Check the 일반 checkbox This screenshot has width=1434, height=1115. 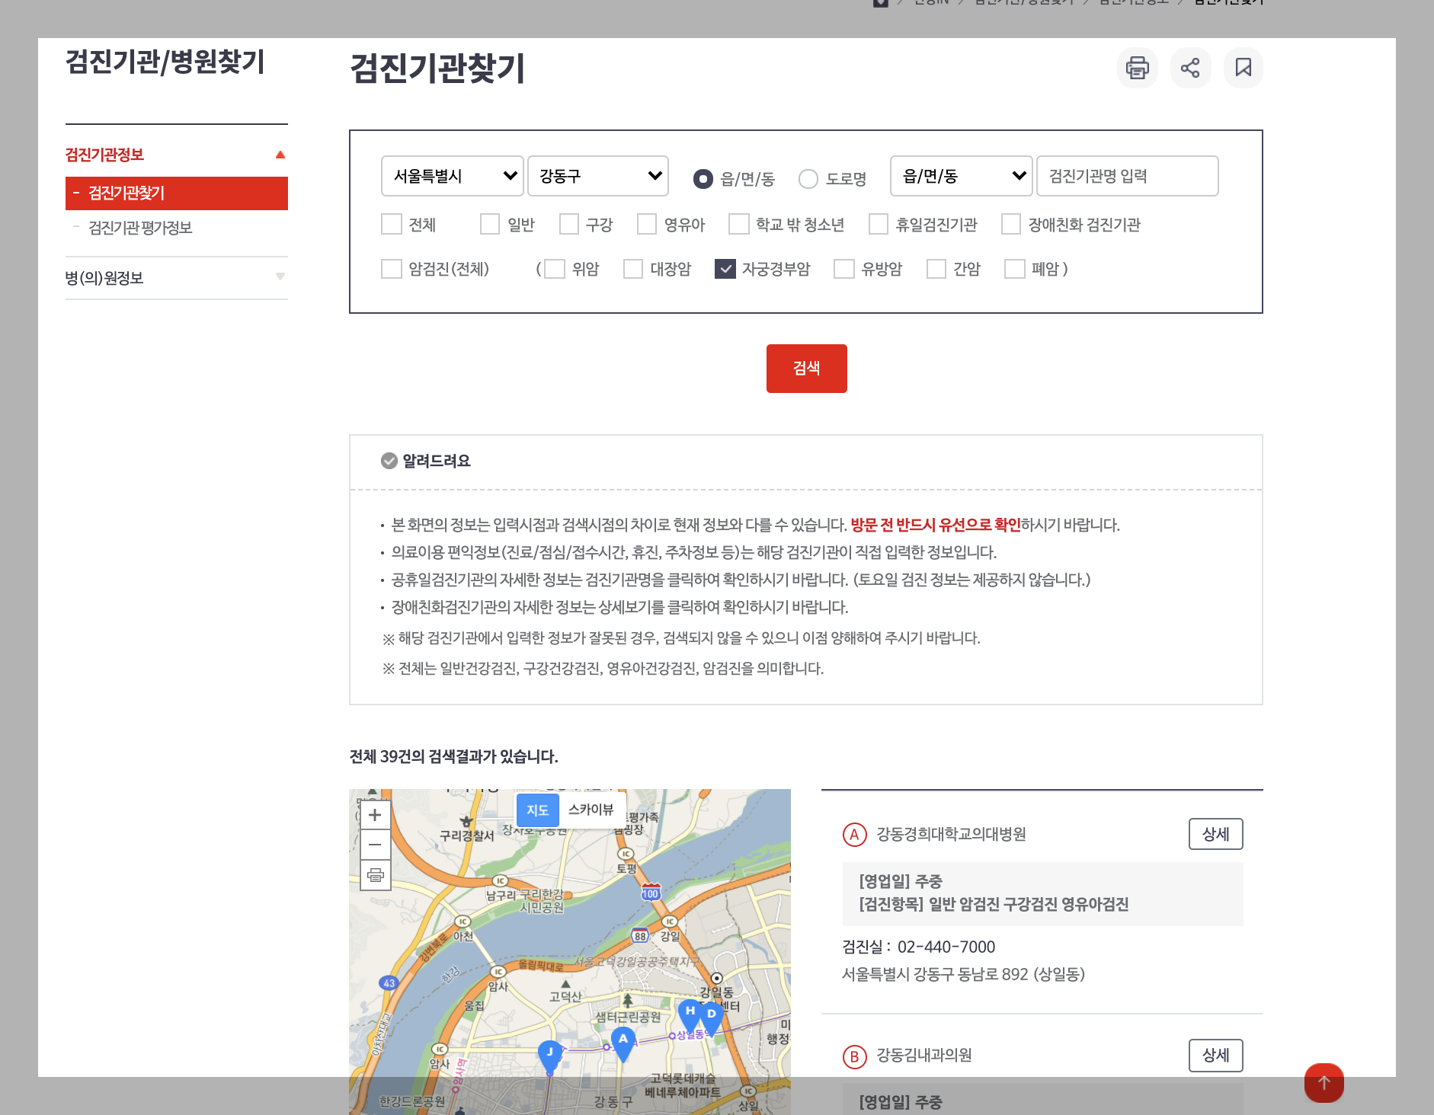[490, 224]
